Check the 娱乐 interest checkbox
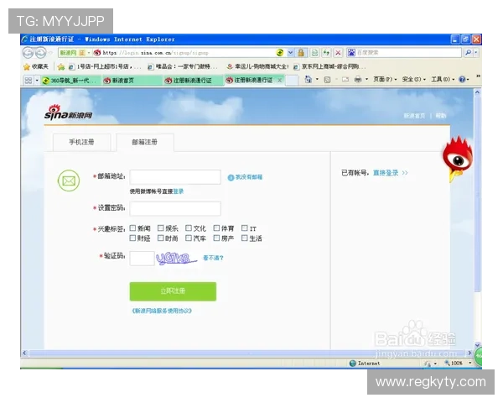This screenshot has height=403, width=503. pos(160,228)
